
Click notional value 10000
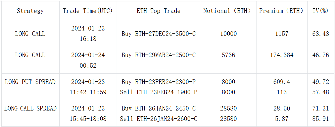pyautogui.click(x=228, y=34)
